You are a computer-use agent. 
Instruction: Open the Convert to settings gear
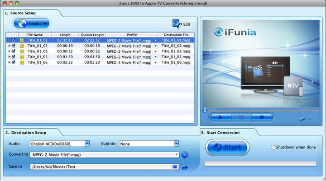tap(185, 155)
